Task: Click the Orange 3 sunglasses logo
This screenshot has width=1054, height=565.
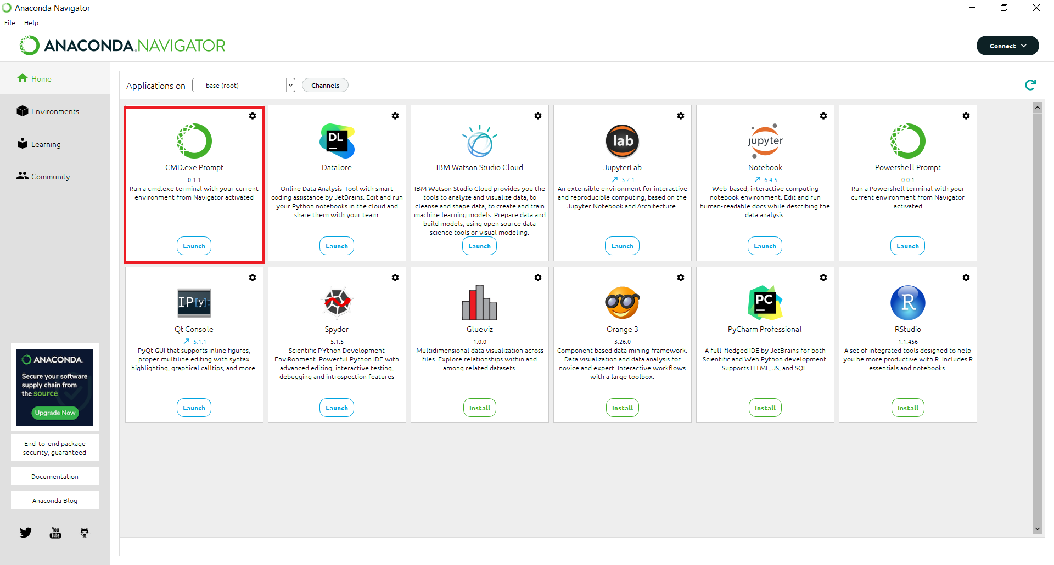Action: pyautogui.click(x=623, y=303)
